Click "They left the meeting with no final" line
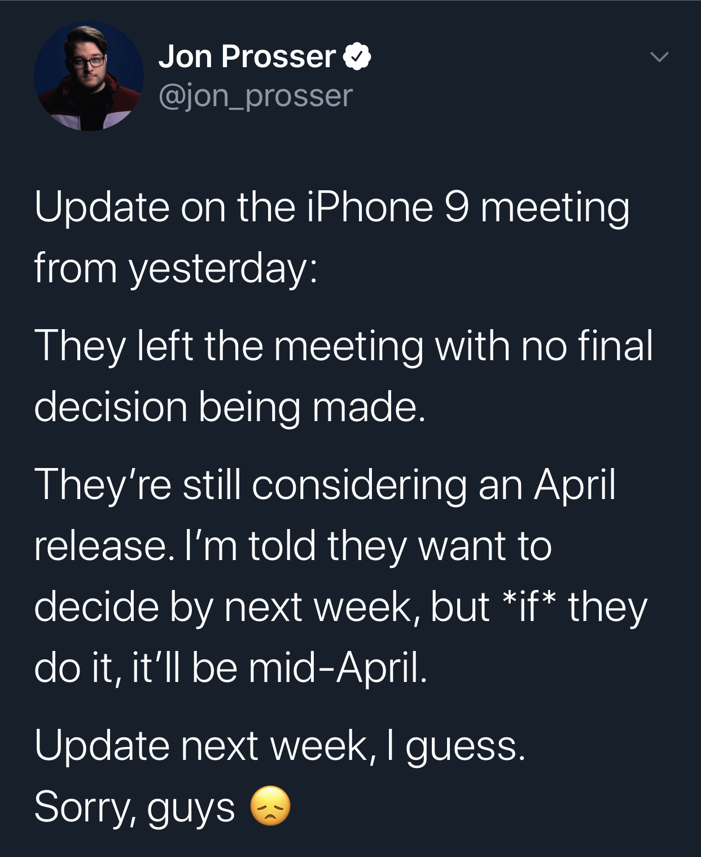The width and height of the screenshot is (701, 857). coord(343,346)
